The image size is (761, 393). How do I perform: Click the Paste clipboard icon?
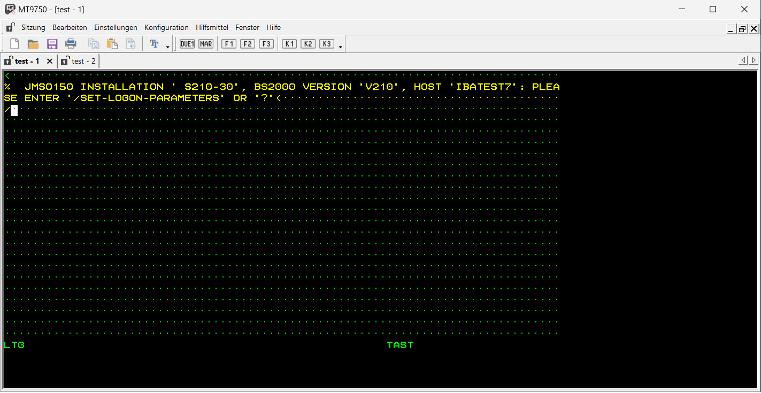click(112, 44)
